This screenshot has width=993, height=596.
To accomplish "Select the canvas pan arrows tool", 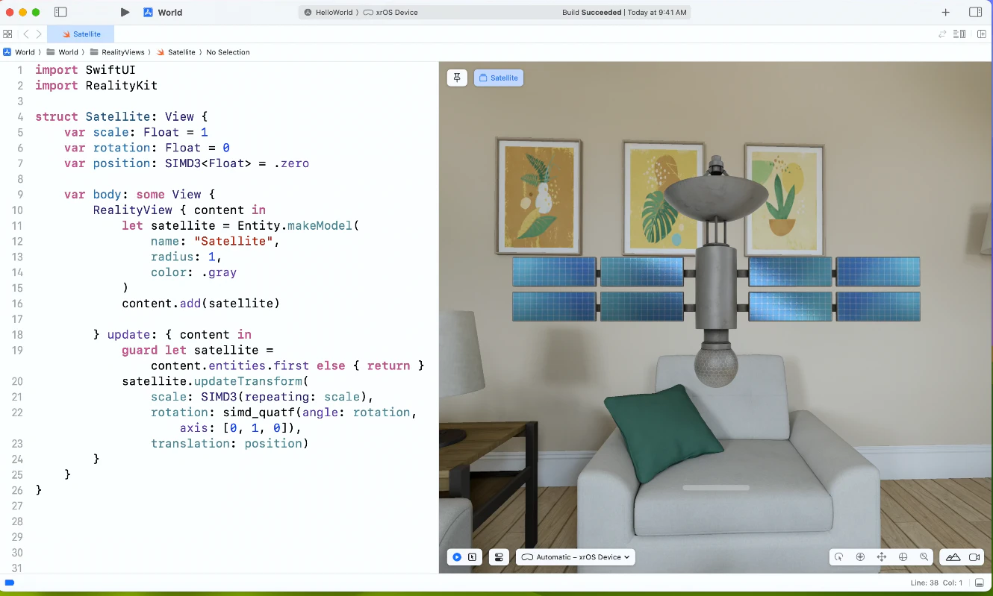I will [x=881, y=557].
